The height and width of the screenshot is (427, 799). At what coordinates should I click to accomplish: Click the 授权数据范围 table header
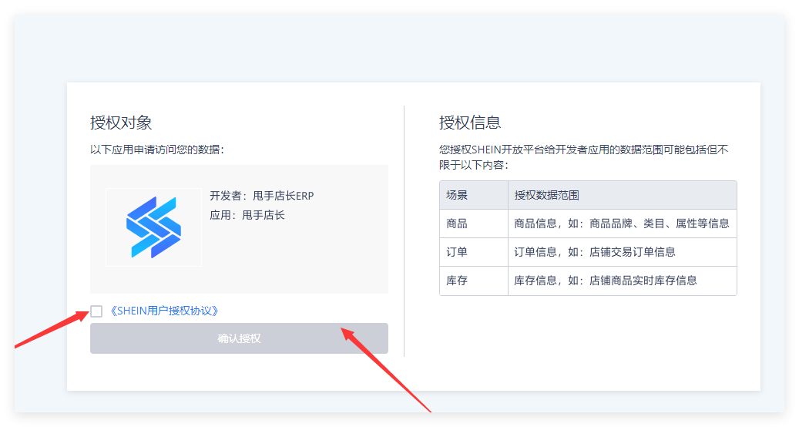coord(623,195)
